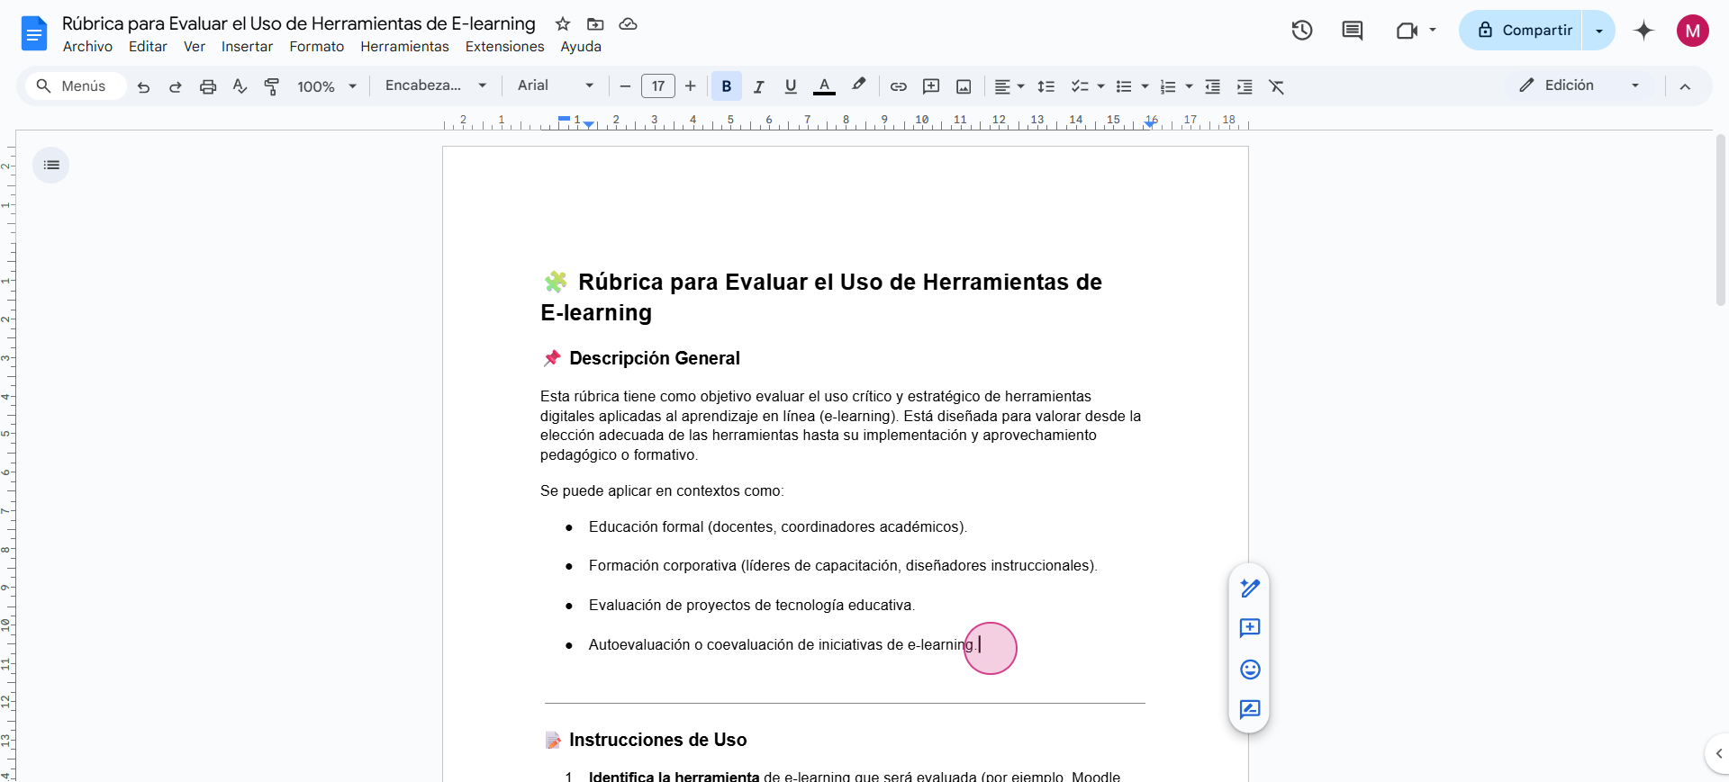Add an emoji reaction from side panel
This screenshot has height=782, width=1729.
coord(1250,669)
